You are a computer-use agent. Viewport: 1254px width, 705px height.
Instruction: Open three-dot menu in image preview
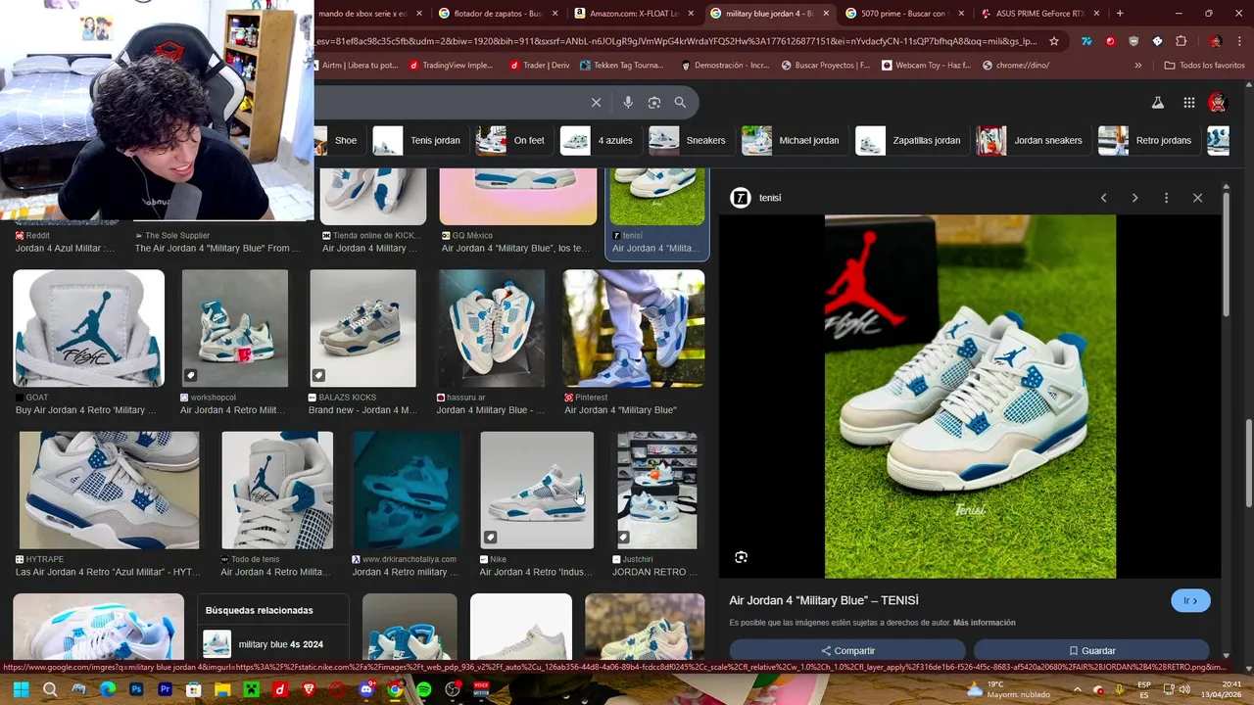coord(1166,198)
